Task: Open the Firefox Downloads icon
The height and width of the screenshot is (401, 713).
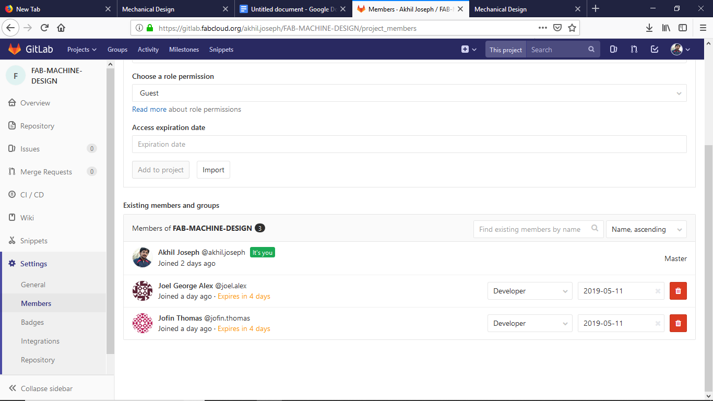Action: point(649,28)
